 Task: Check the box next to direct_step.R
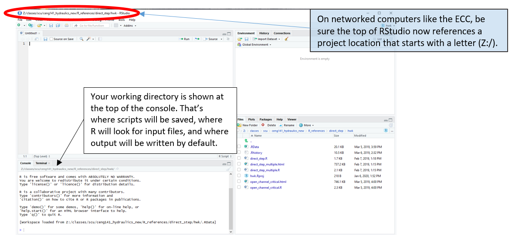pos(239,159)
